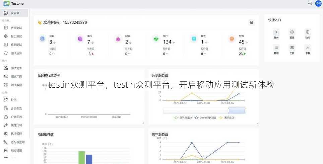The height and width of the screenshot is (164, 323).
Task: Open 挡板设置 in the sidebar
Action: click(14, 150)
